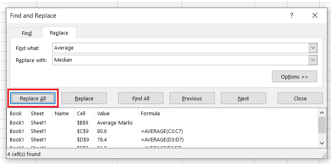Click the help question mark icon
The height and width of the screenshot is (164, 331).
(x=291, y=15)
